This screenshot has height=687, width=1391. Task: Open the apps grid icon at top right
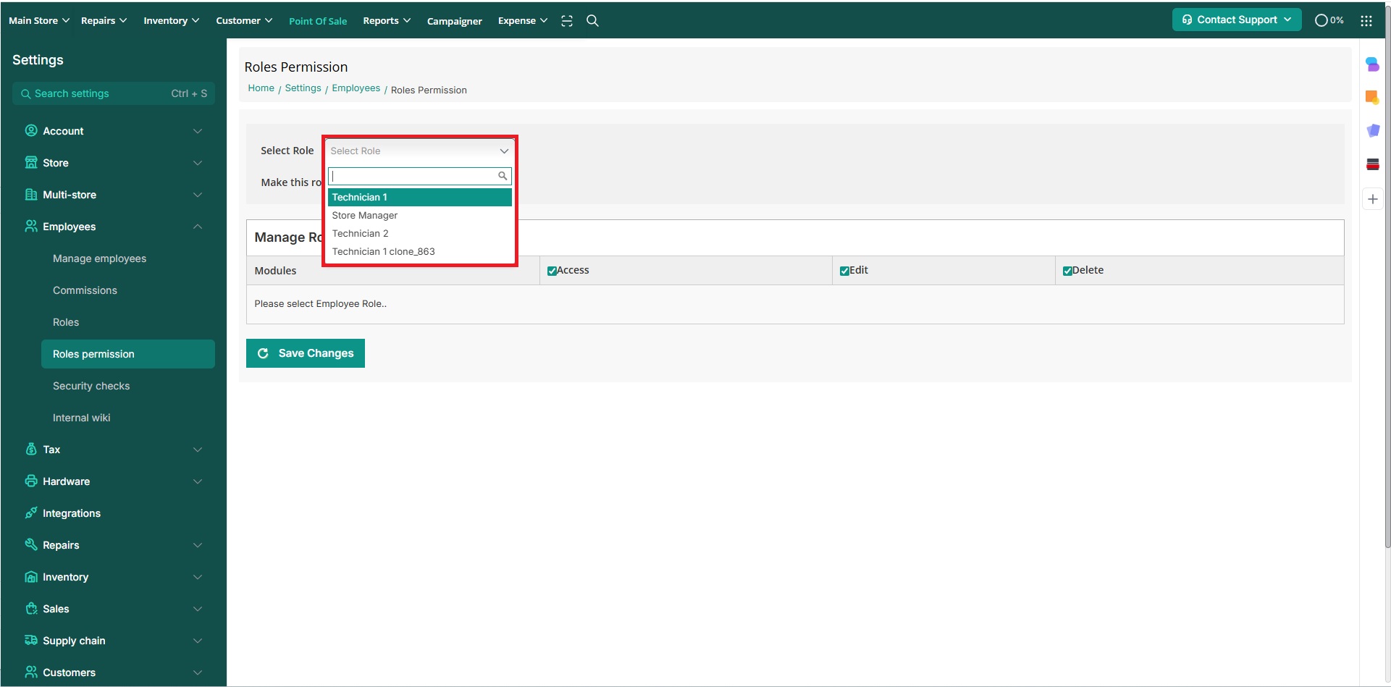coord(1366,21)
